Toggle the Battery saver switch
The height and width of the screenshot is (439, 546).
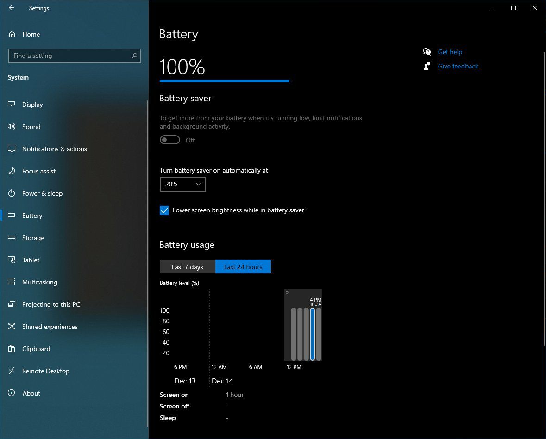(x=170, y=140)
